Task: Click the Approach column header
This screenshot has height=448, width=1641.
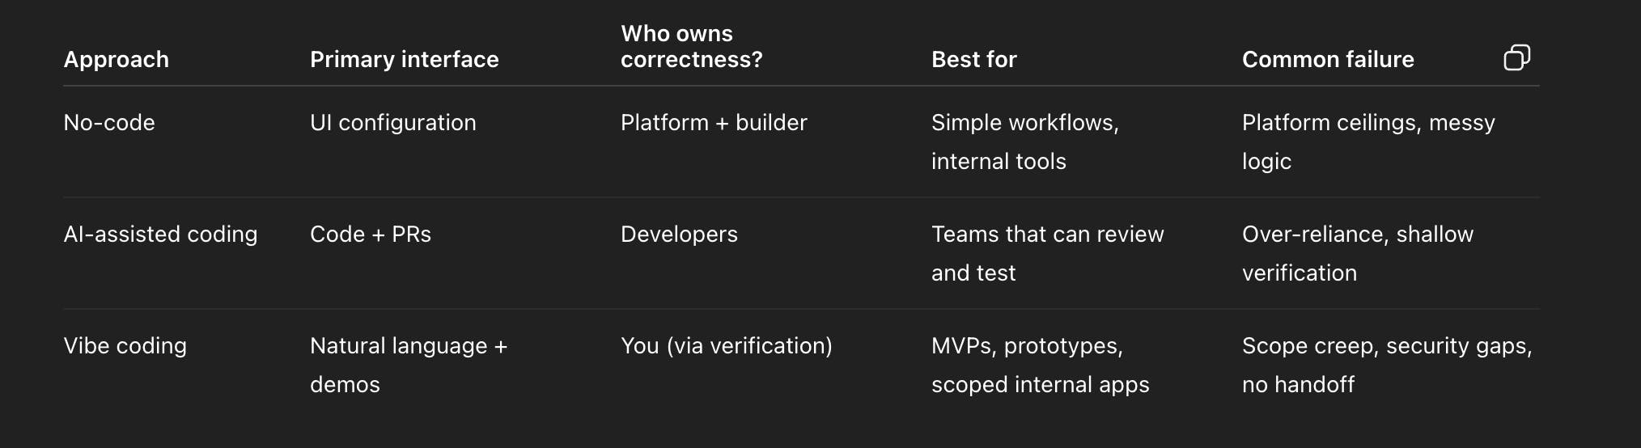Action: (117, 60)
